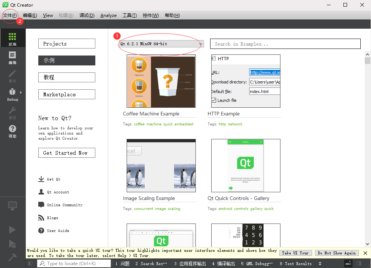
Task: Filter by the 'coffee' tag
Action: point(139,124)
